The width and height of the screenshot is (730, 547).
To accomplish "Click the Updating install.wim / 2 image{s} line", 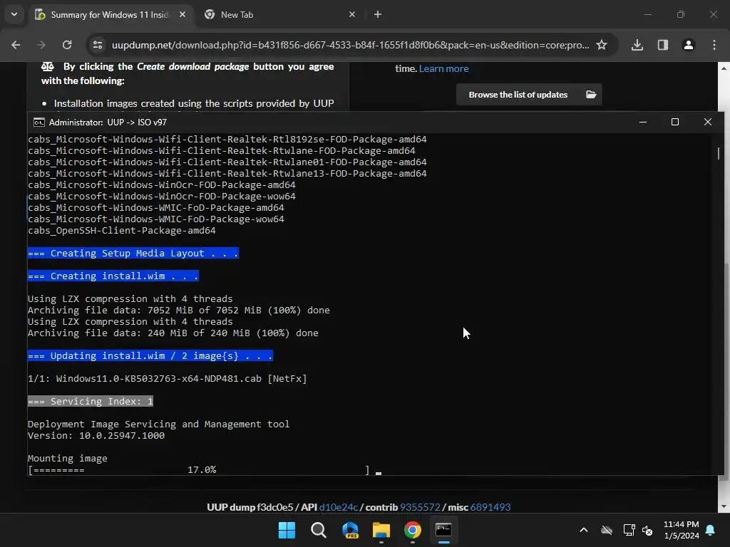I will [x=150, y=356].
